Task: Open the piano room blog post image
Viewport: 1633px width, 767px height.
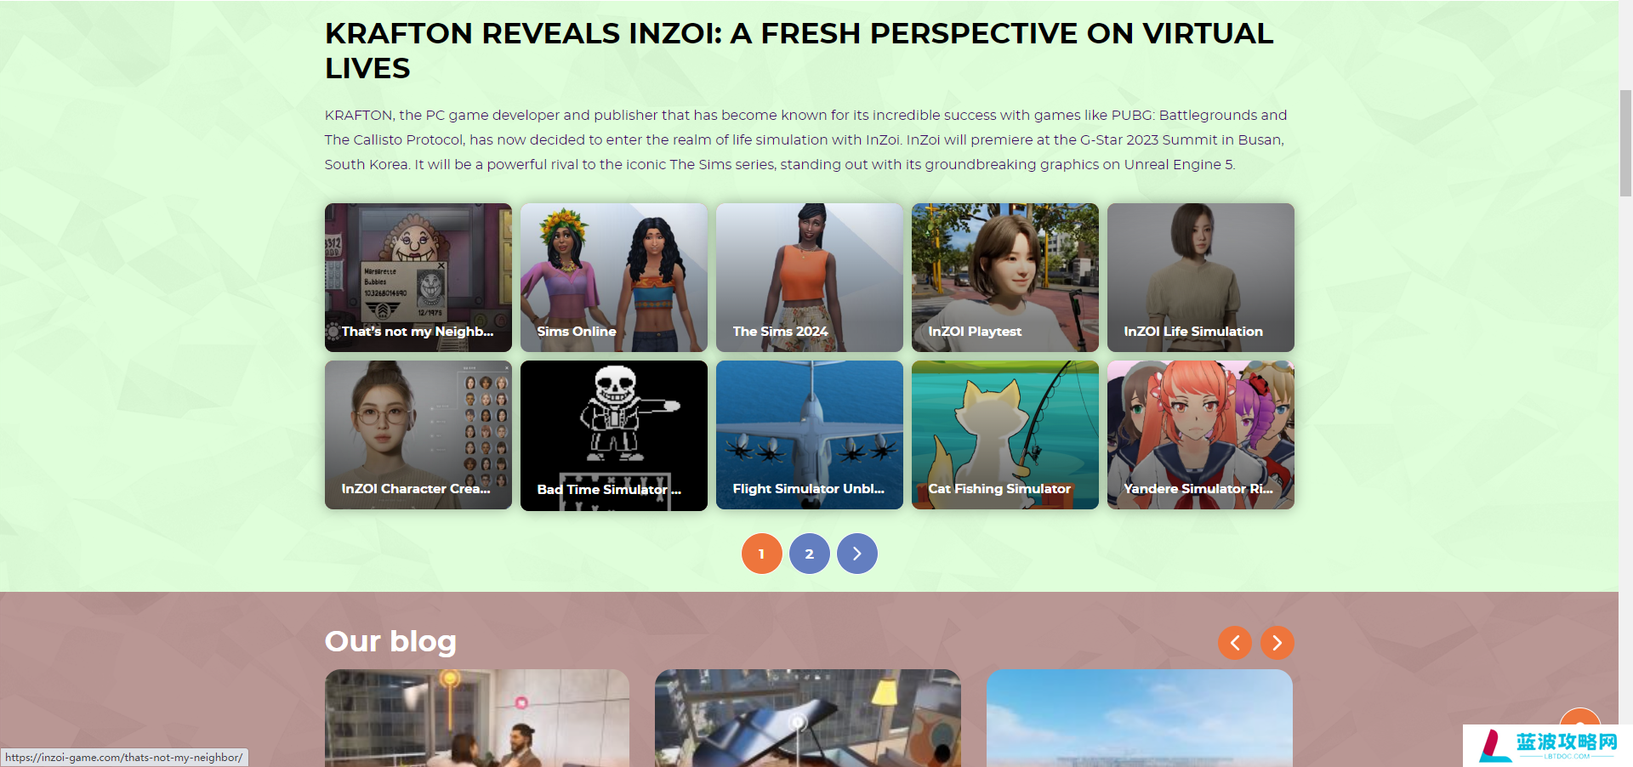Action: pos(808,718)
